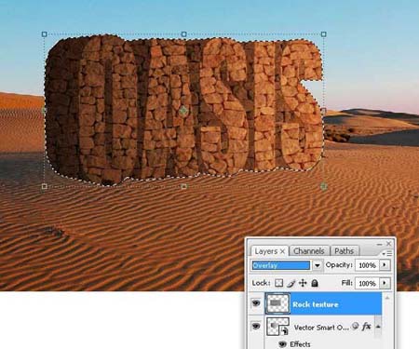This screenshot has height=349, width=419.
Task: Click the fx layer style icon
Action: tap(367, 327)
